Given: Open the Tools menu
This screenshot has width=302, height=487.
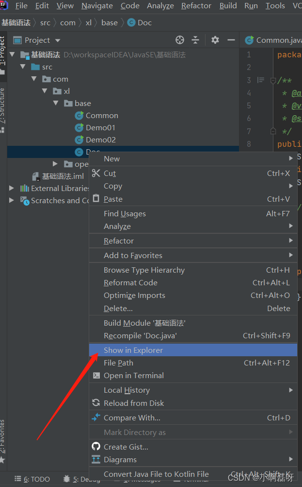Looking at the screenshot, I should [275, 6].
